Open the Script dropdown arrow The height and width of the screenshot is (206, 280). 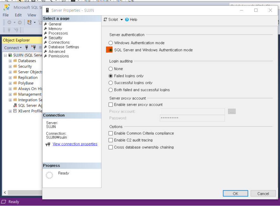122,20
